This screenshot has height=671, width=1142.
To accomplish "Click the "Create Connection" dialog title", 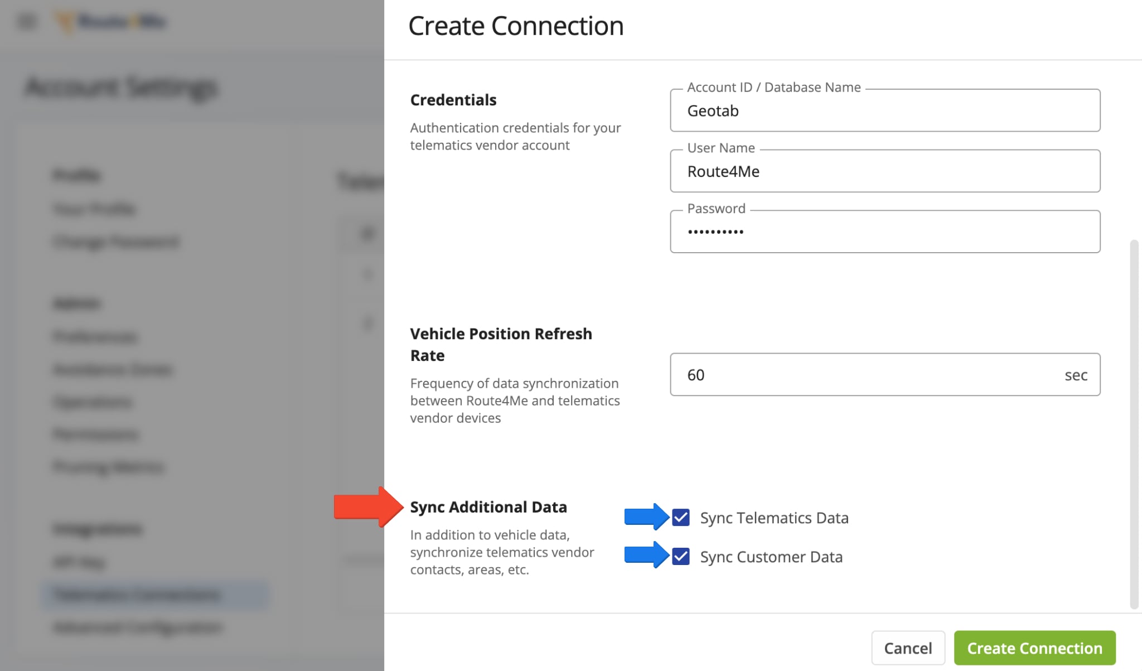I will click(x=516, y=26).
